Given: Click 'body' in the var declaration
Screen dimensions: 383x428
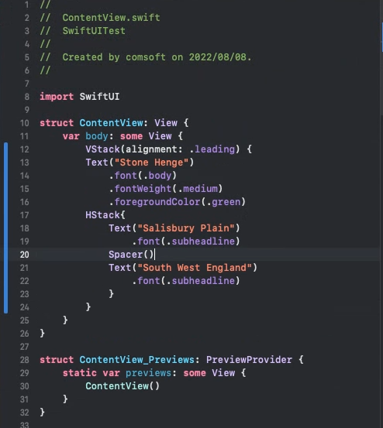Looking at the screenshot, I should [x=97, y=136].
